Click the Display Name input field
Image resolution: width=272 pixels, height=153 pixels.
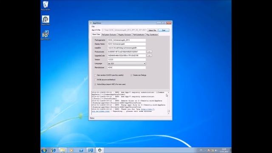point(127,44)
